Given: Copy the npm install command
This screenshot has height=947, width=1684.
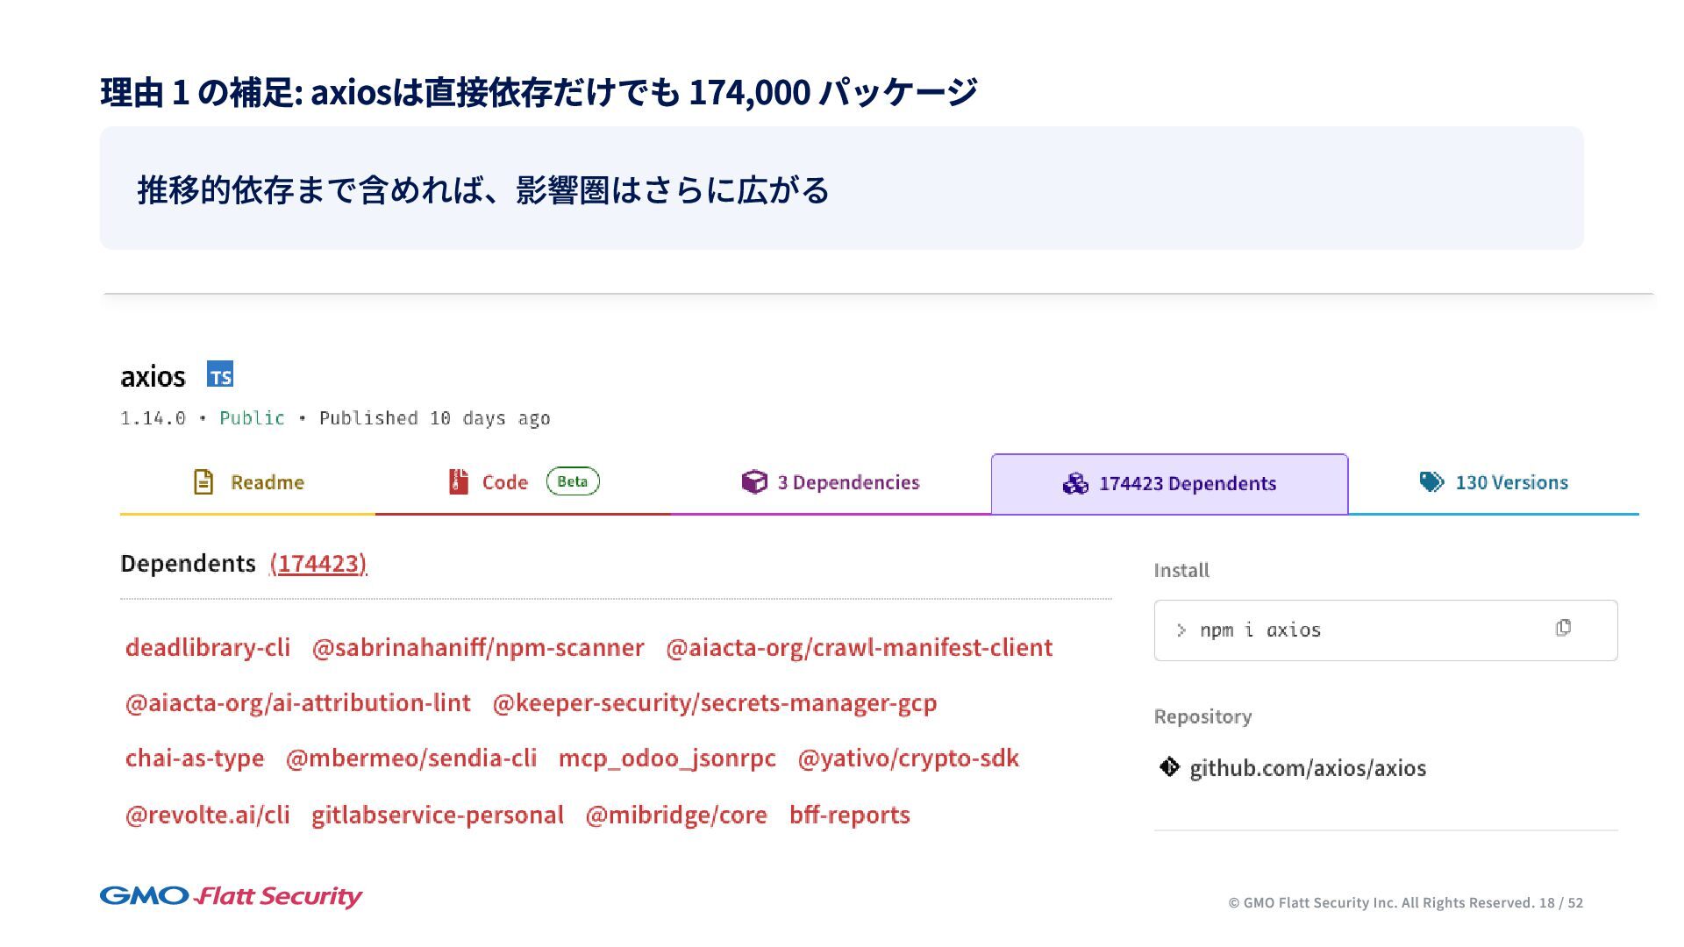Looking at the screenshot, I should [x=1563, y=629].
